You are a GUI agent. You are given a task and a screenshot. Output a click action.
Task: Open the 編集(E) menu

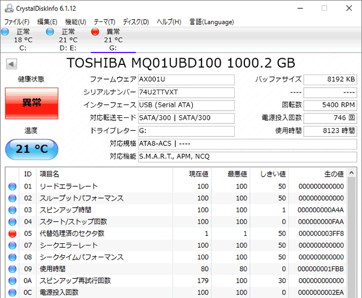pos(47,22)
